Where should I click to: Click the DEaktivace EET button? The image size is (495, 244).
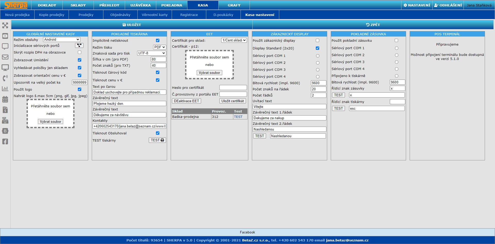point(186,101)
